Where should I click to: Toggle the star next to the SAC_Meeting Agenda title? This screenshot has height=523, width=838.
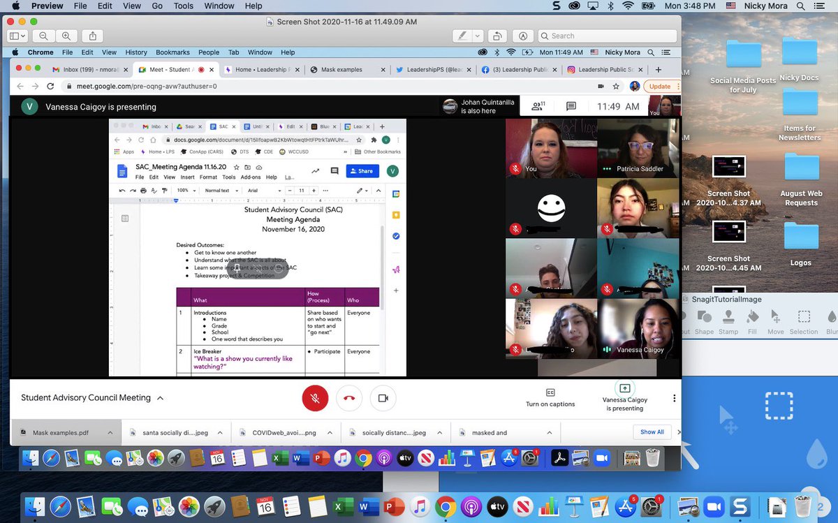point(237,168)
